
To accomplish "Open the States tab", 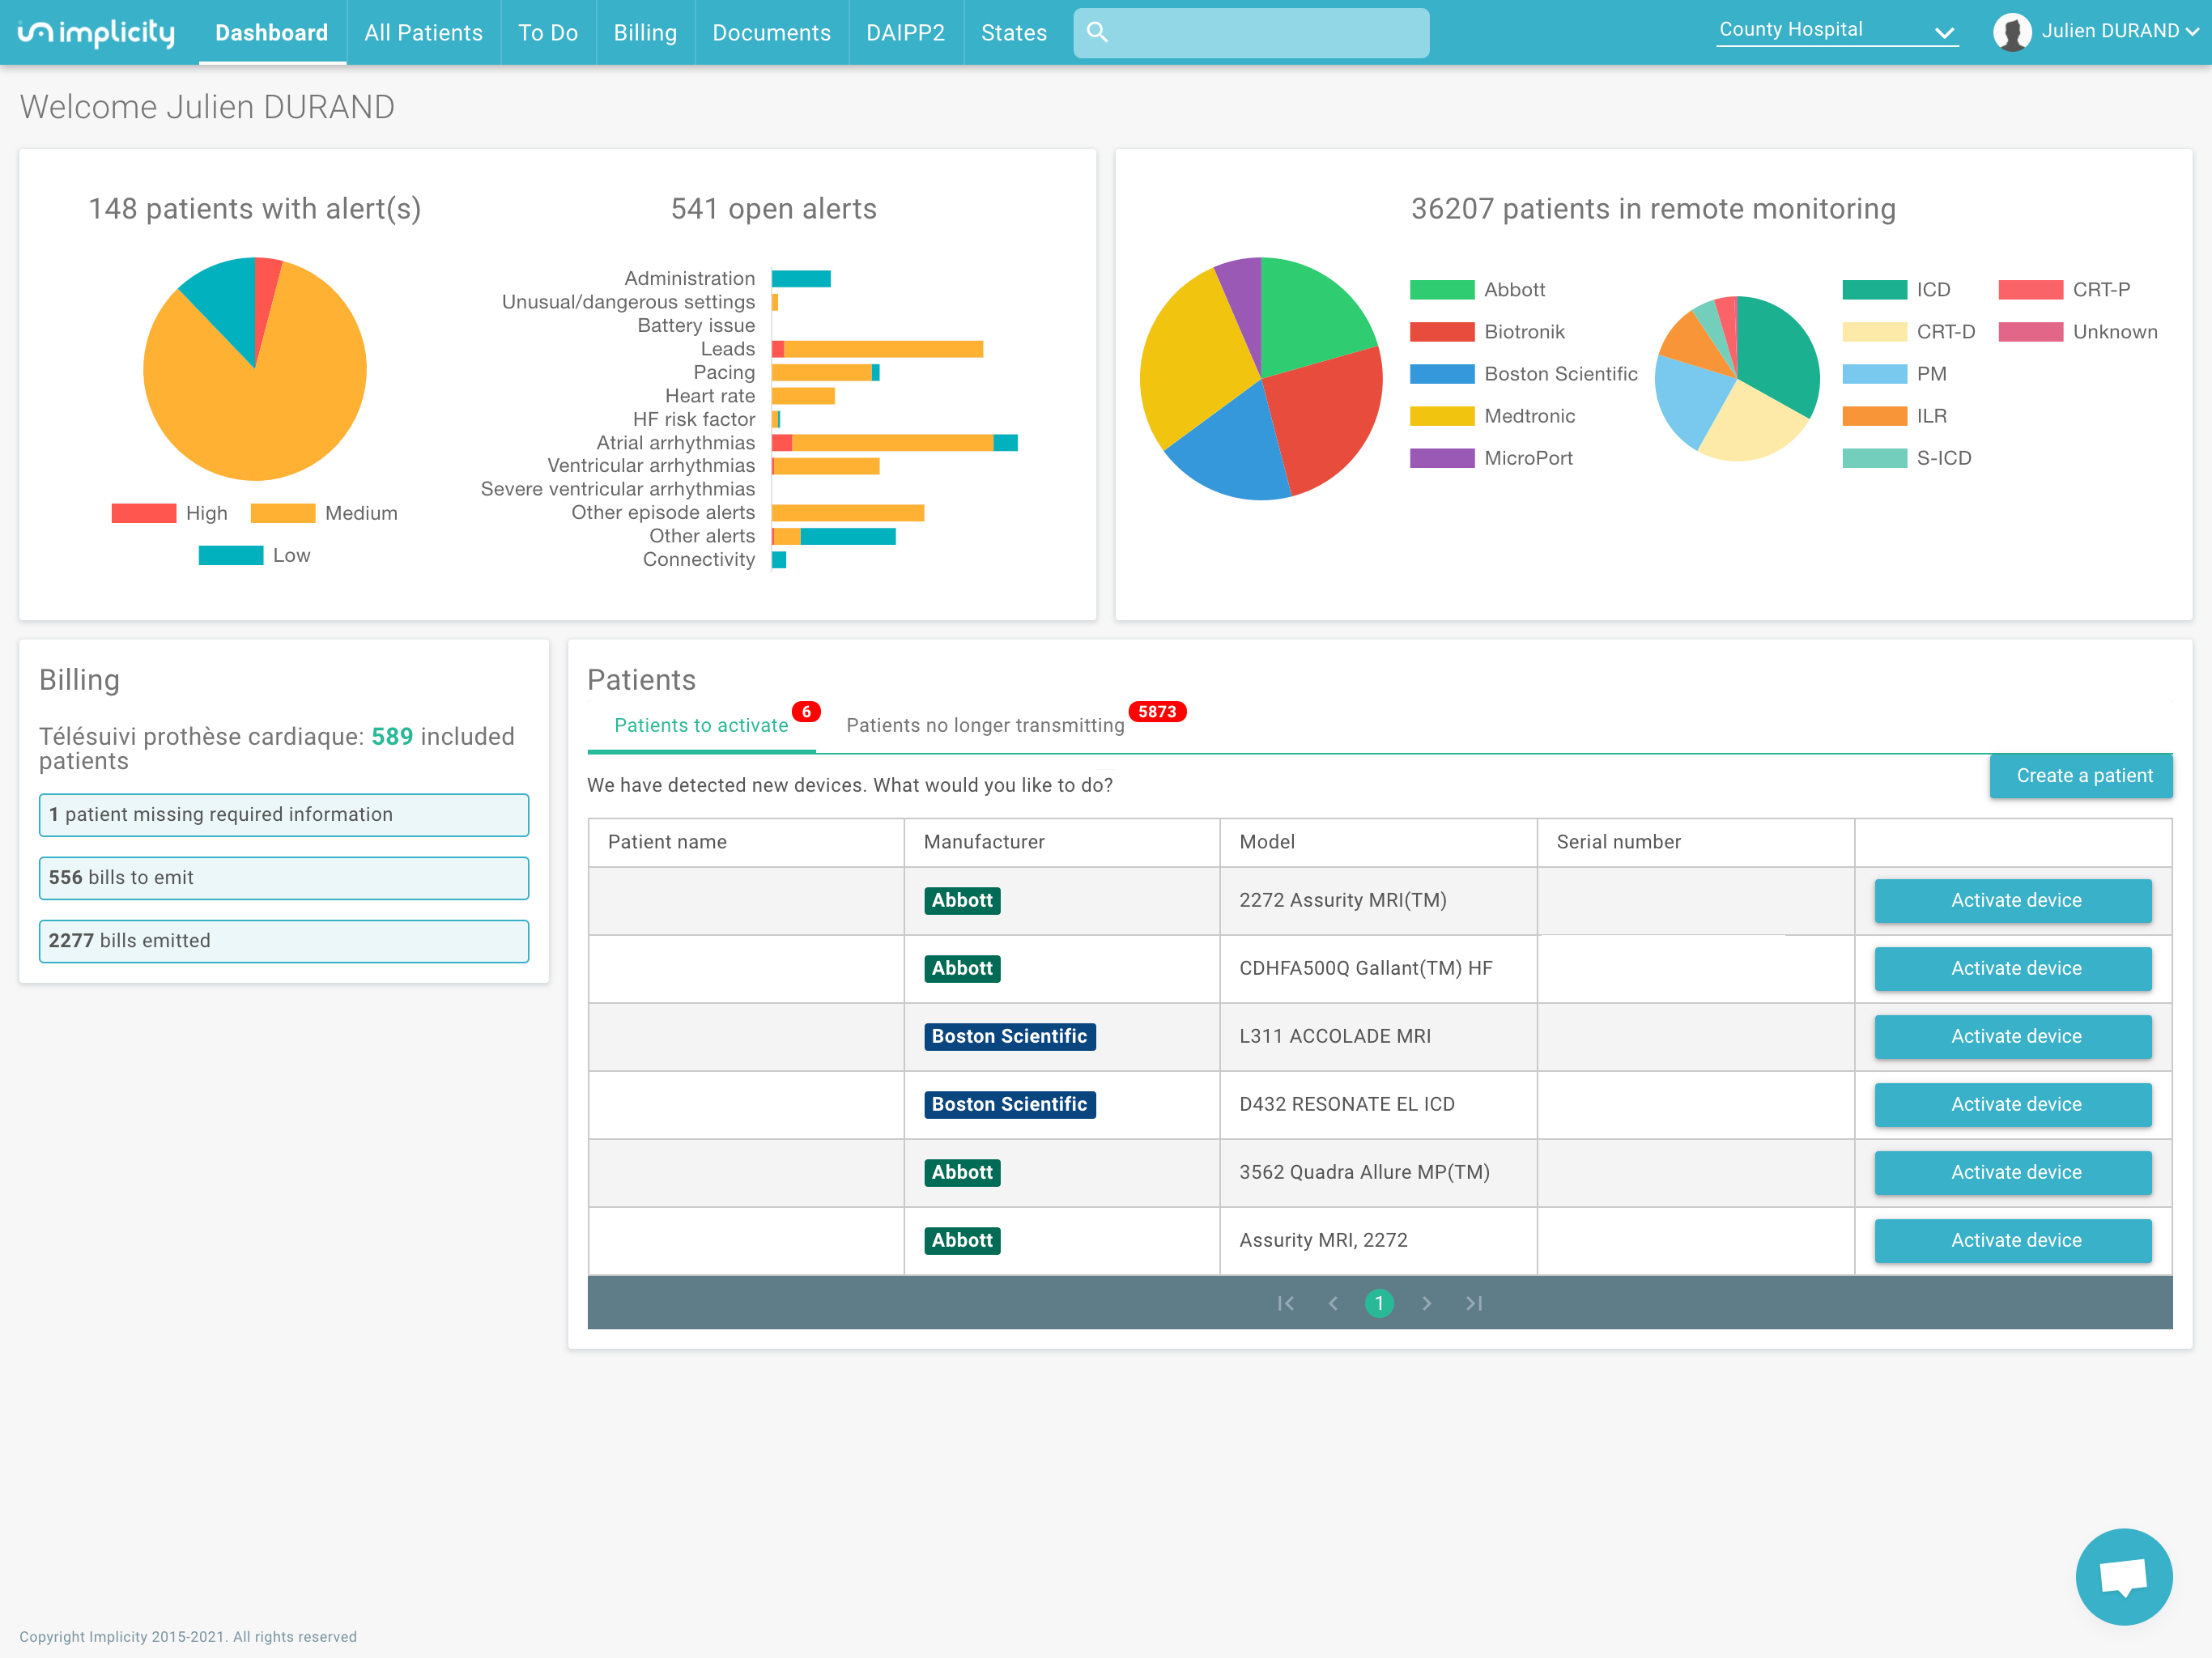I will (1013, 33).
